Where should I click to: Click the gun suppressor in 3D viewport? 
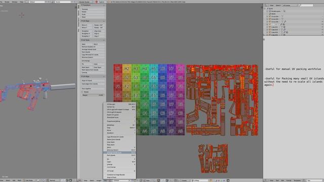63,86
